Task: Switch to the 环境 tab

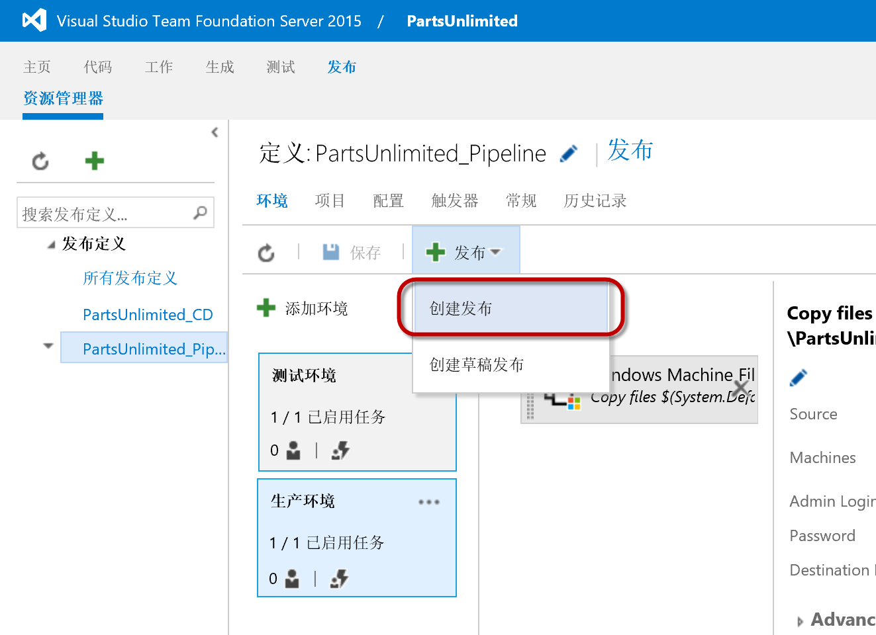Action: 272,200
